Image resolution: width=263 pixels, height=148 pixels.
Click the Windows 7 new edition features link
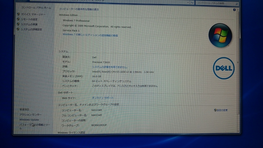point(90,35)
